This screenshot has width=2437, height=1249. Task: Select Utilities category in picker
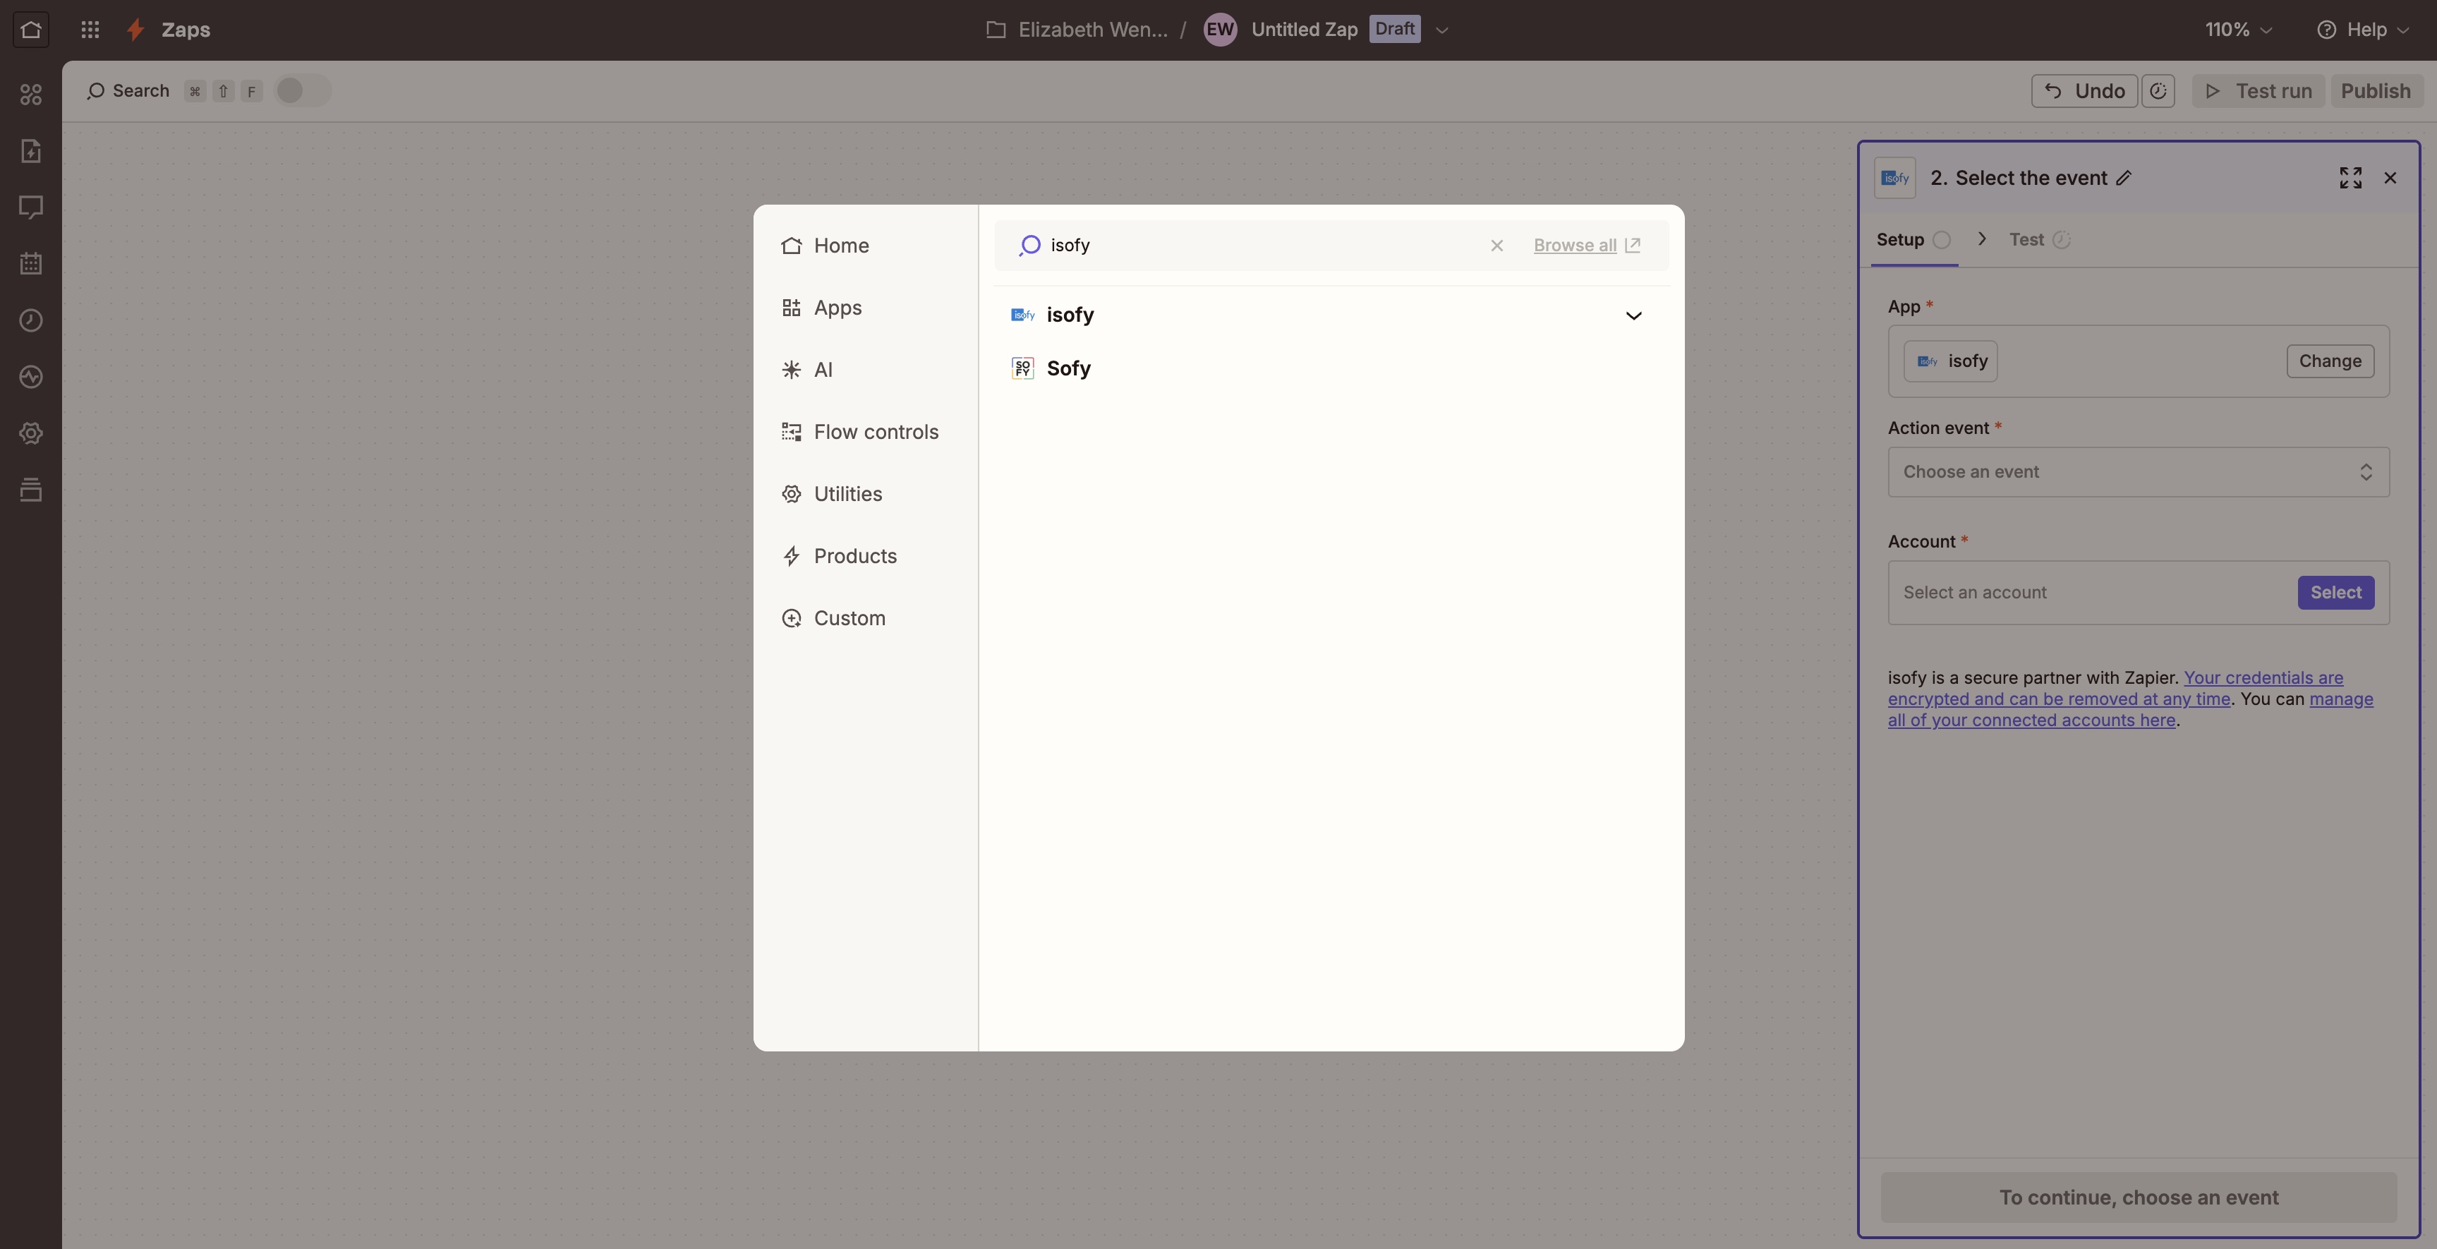pos(847,494)
